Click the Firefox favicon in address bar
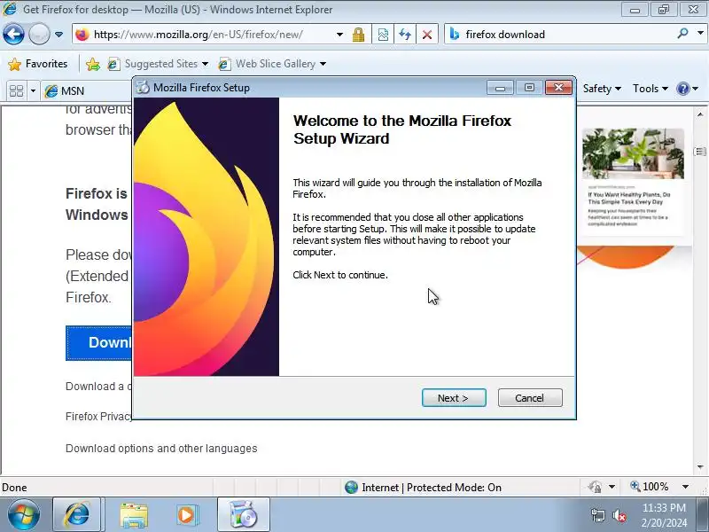709x532 pixels. coord(82,35)
